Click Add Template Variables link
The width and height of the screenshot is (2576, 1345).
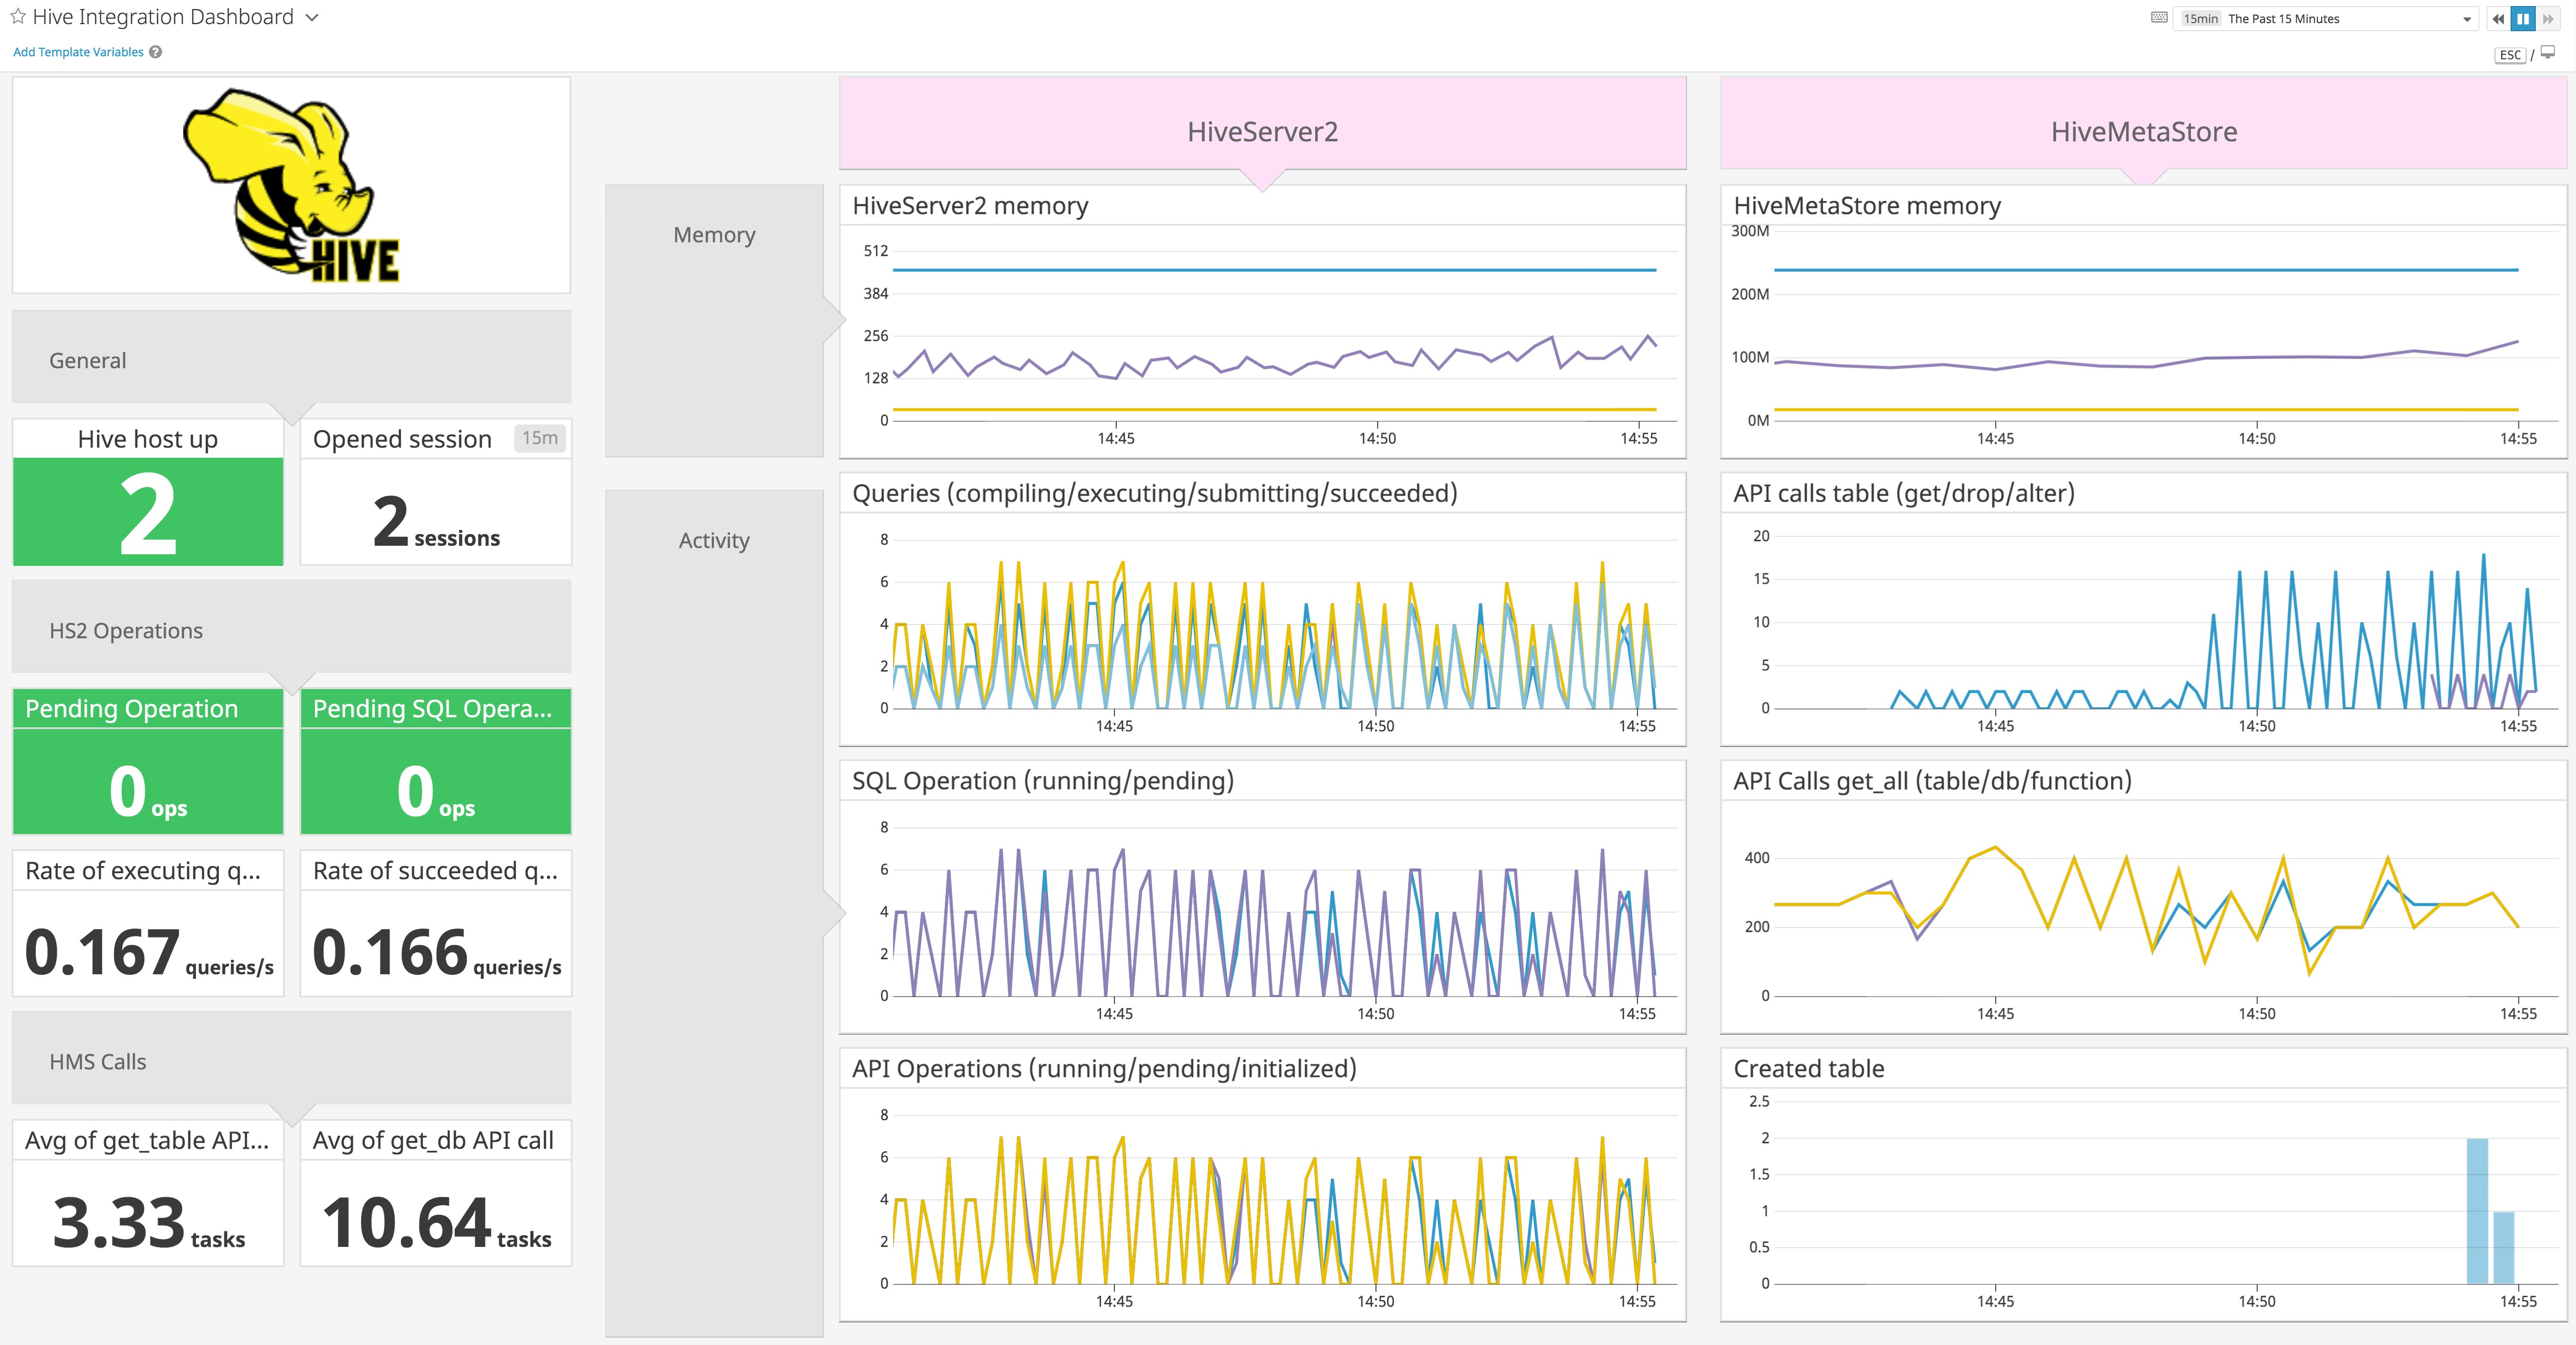[78, 52]
